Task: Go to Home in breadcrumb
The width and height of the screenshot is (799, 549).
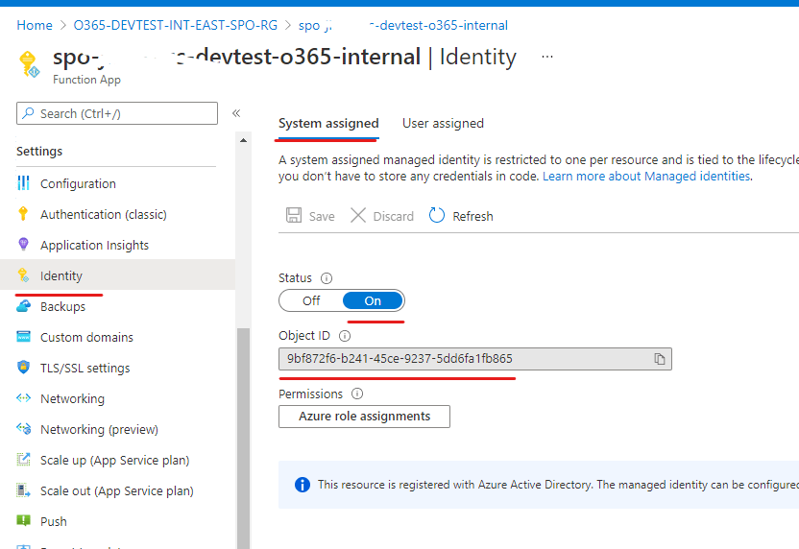Action: point(35,25)
